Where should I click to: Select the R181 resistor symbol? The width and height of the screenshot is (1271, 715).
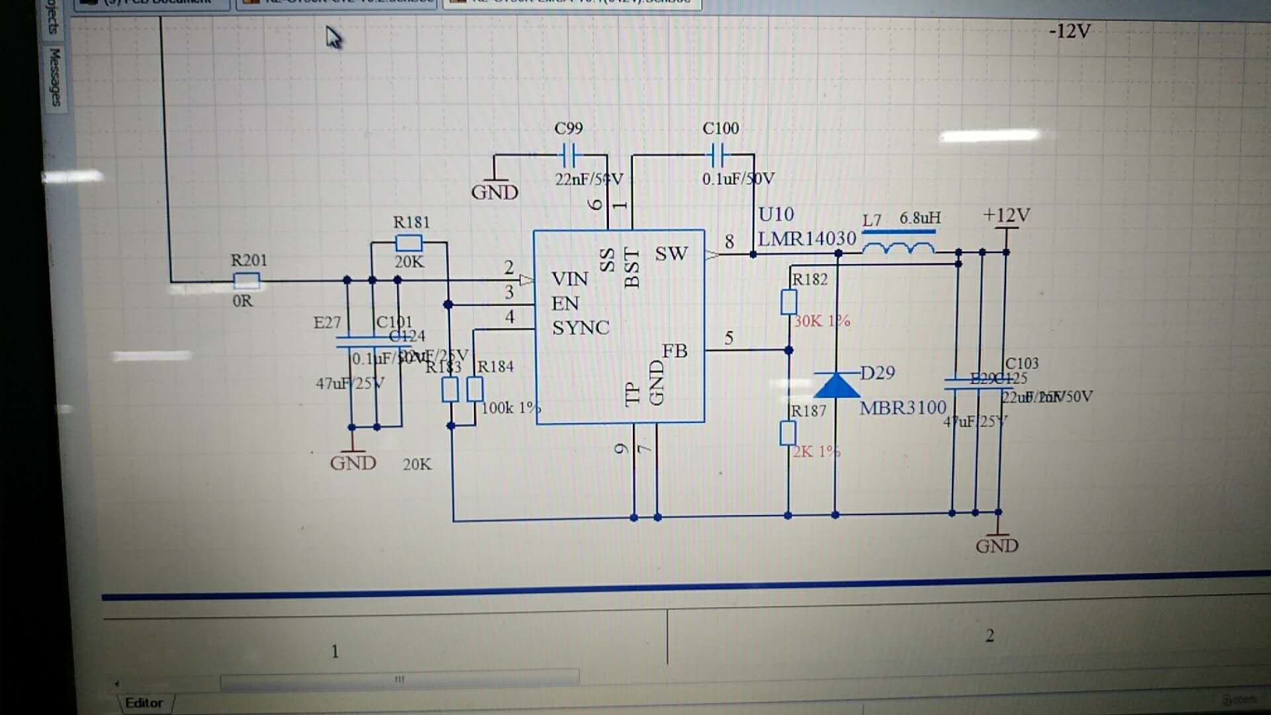tap(408, 242)
